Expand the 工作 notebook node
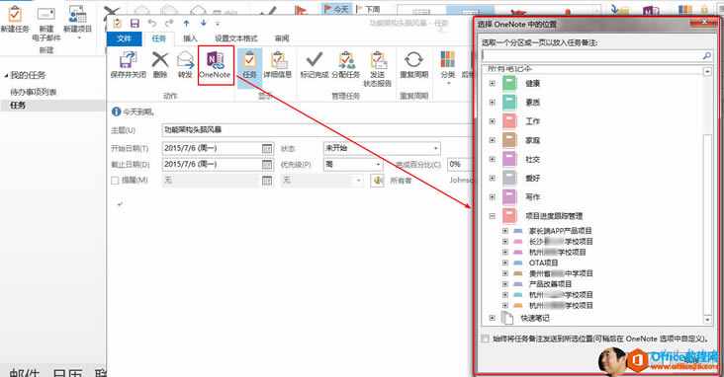This screenshot has height=377, width=724. 493,121
